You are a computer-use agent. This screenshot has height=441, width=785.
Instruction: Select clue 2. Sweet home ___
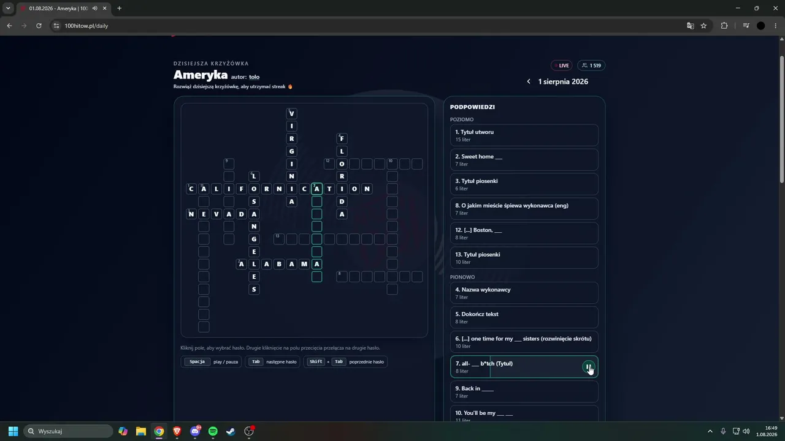[524, 160]
